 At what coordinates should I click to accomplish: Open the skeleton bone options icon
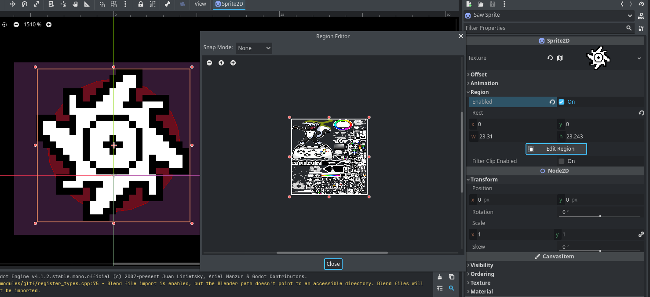coord(168,4)
